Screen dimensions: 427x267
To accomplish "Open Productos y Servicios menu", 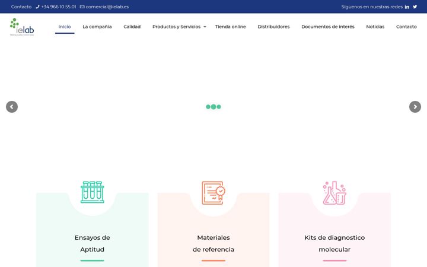I will [177, 27].
